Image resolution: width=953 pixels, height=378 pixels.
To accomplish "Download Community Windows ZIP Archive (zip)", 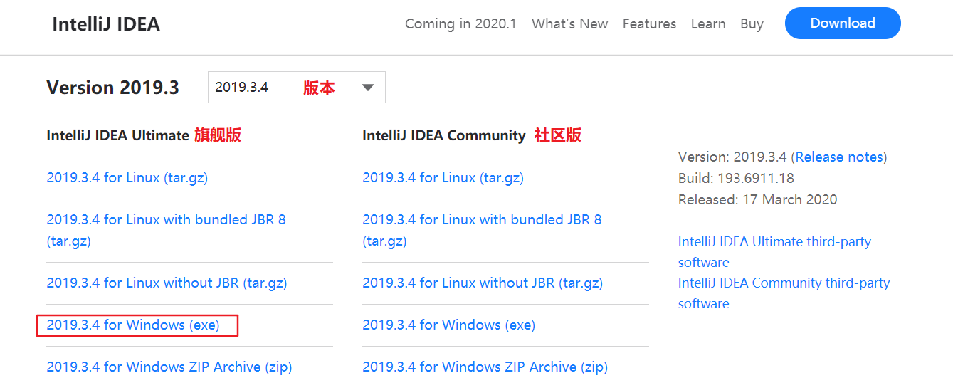I will 485,367.
